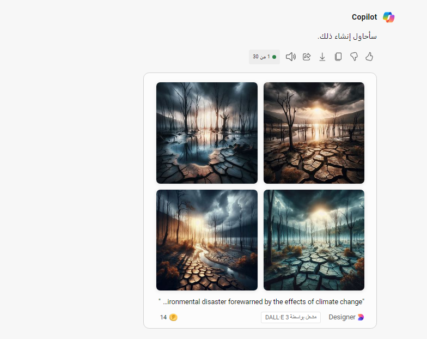Open the dead tree under stormy sun image

coord(314,133)
